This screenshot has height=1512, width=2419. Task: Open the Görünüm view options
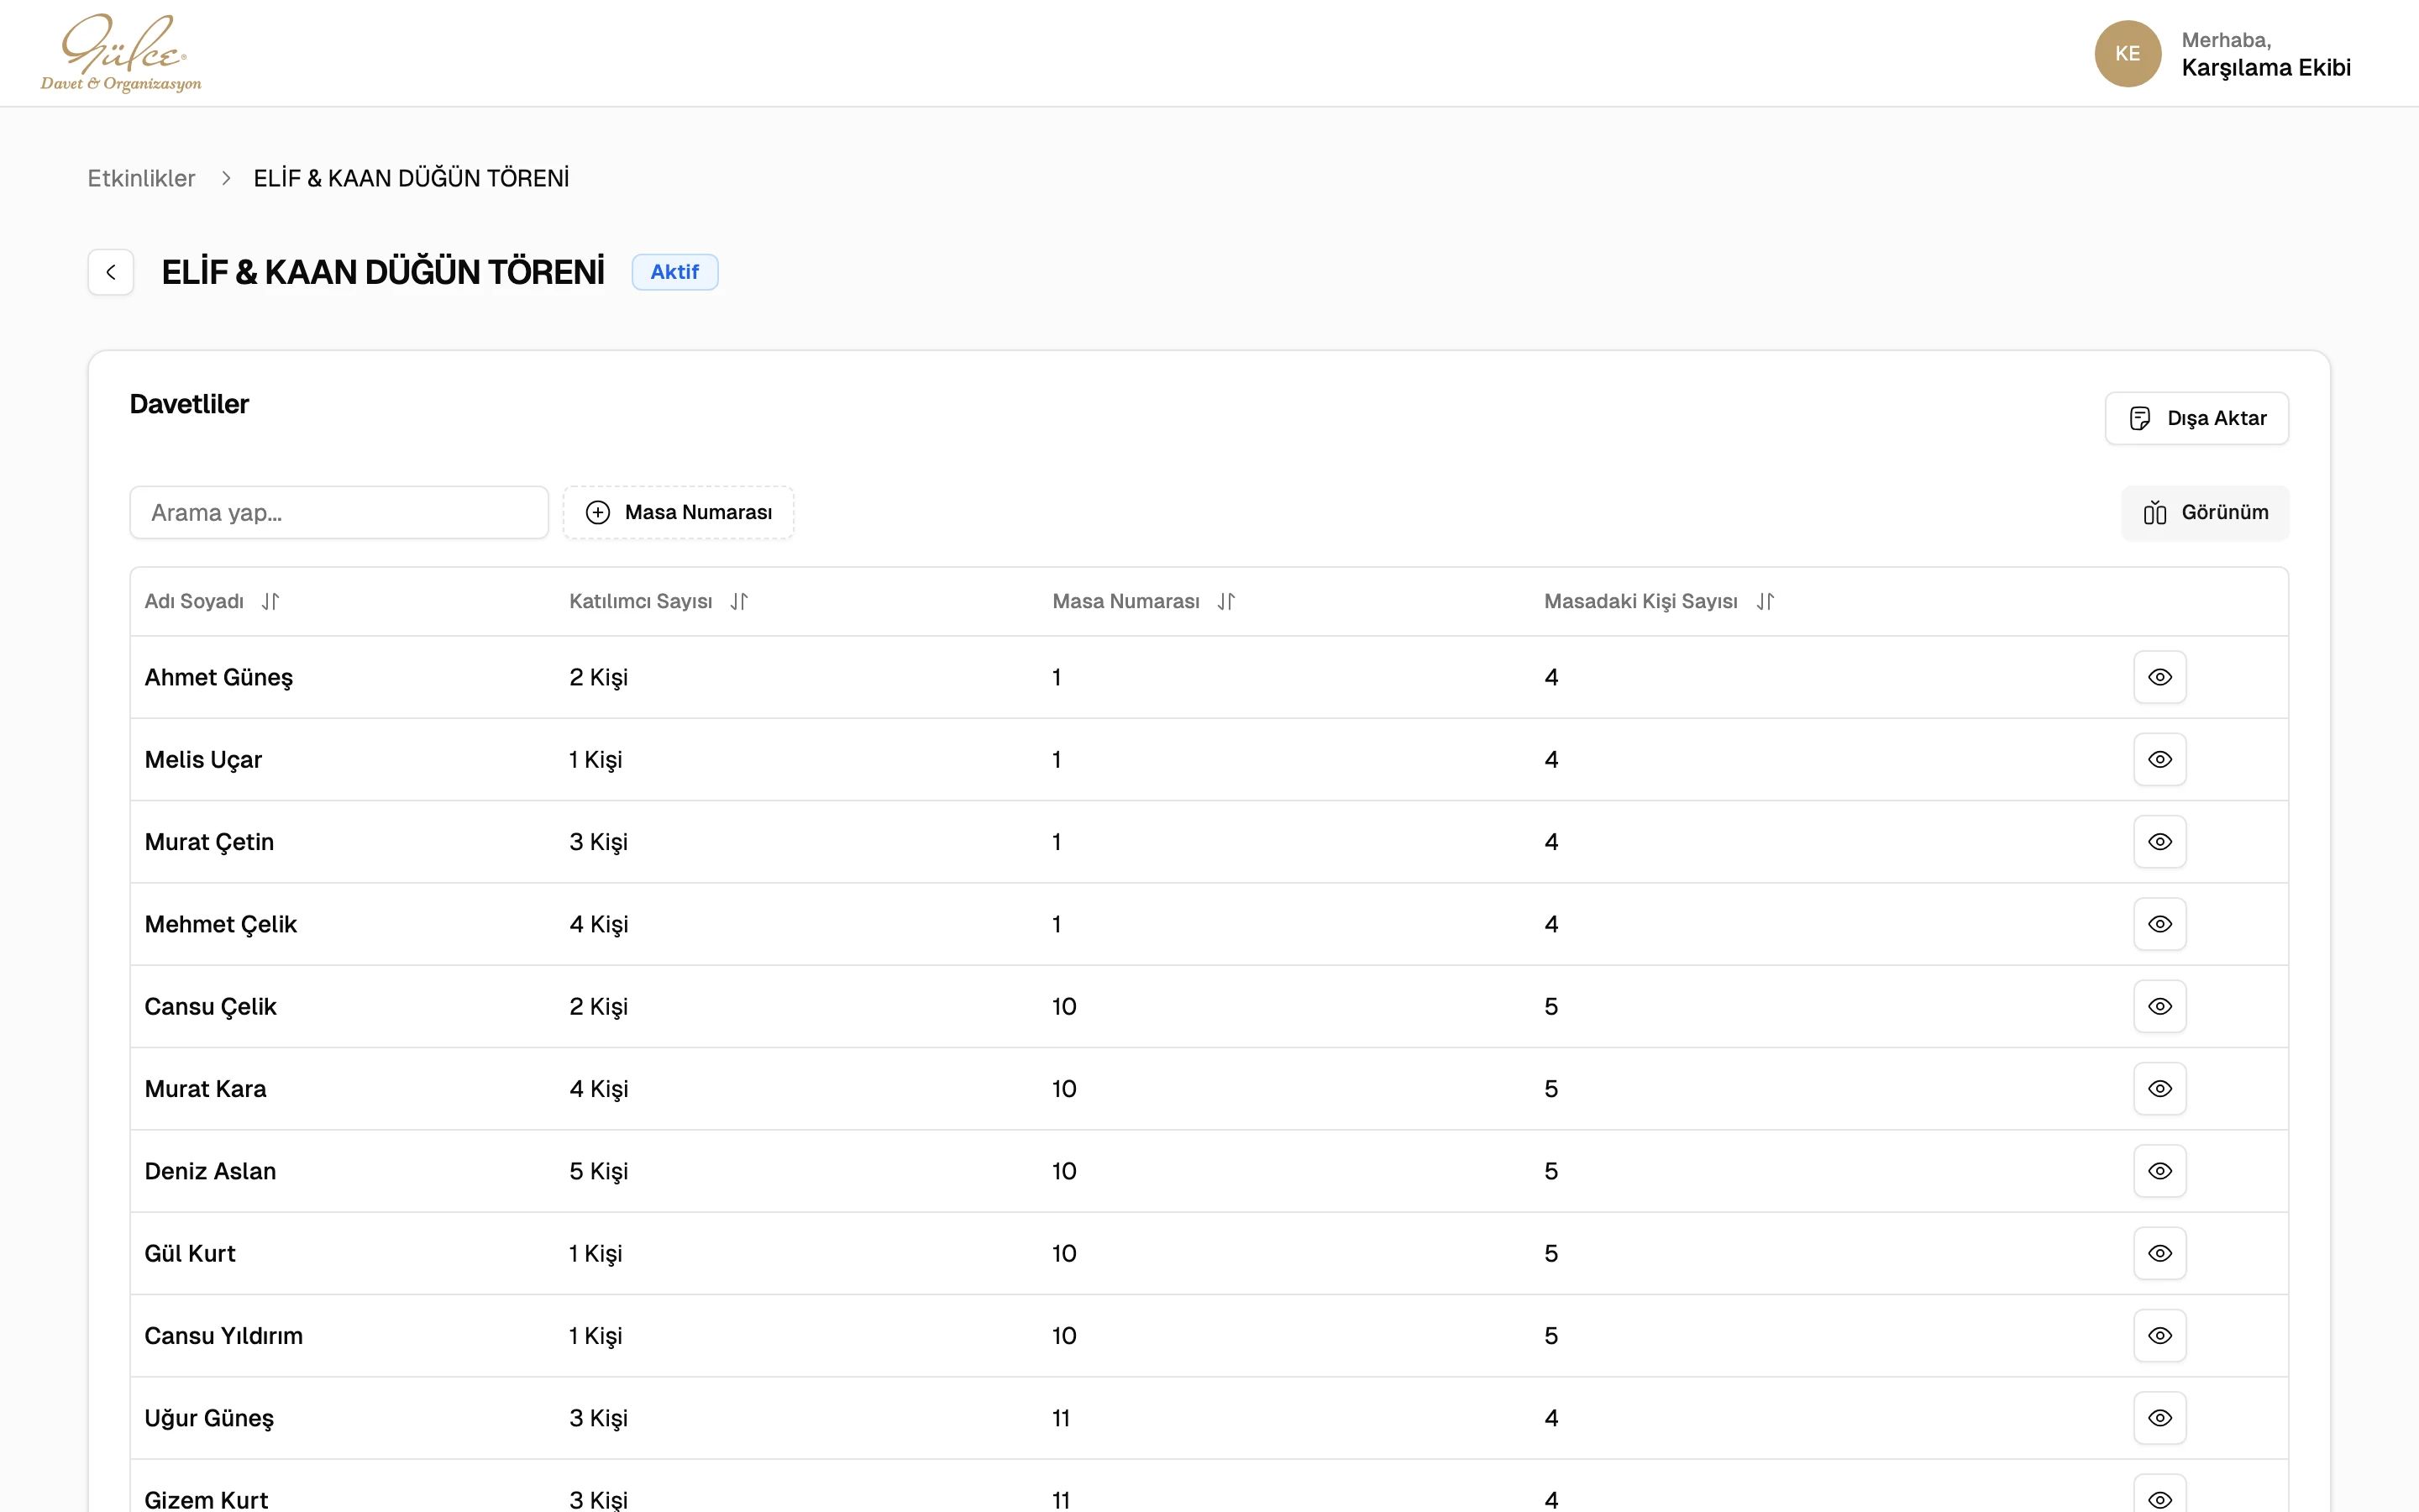click(x=2205, y=513)
